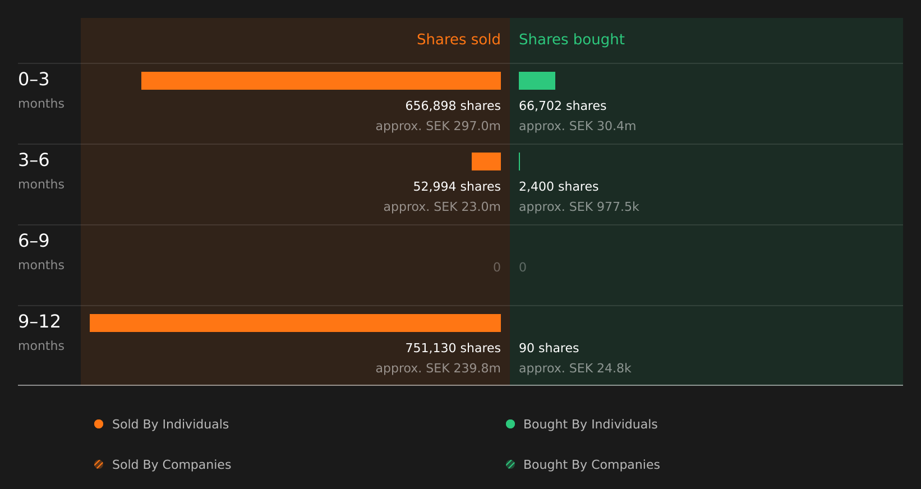Select the Sold By Companies legend label

click(x=172, y=465)
